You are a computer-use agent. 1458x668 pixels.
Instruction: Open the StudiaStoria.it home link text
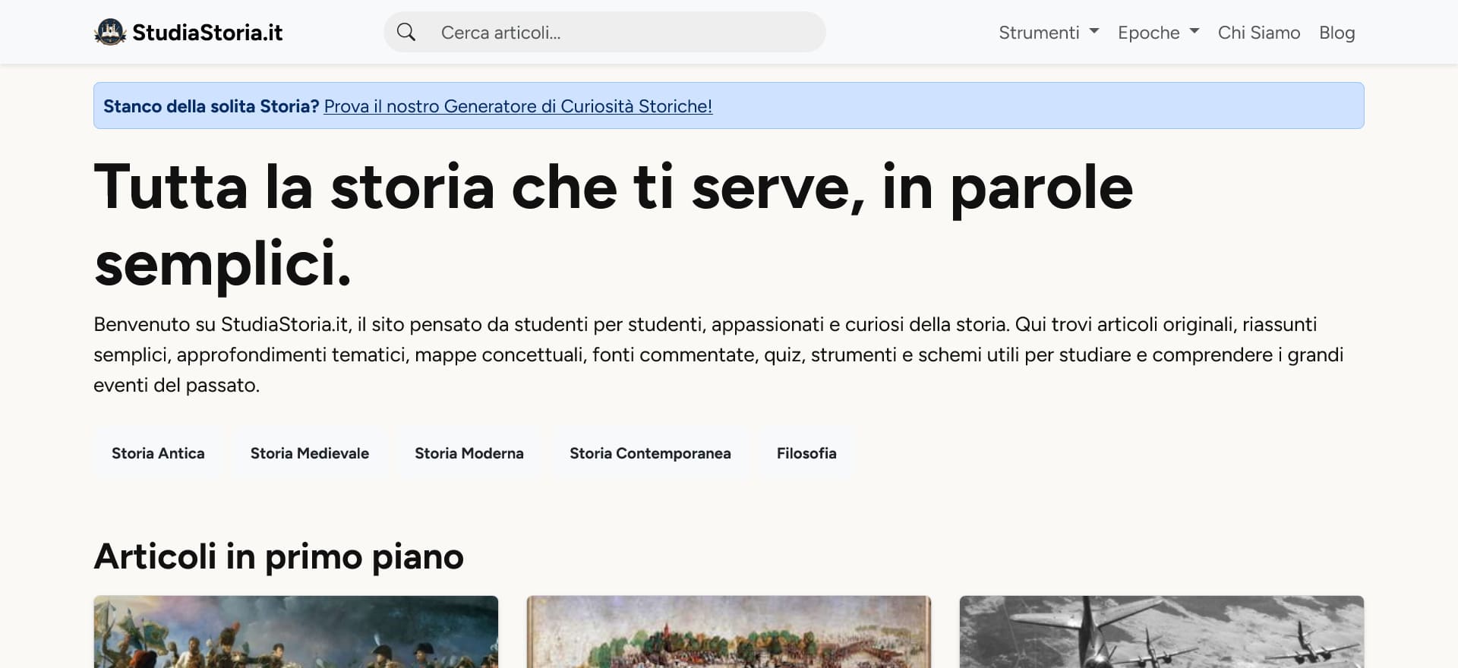[207, 32]
